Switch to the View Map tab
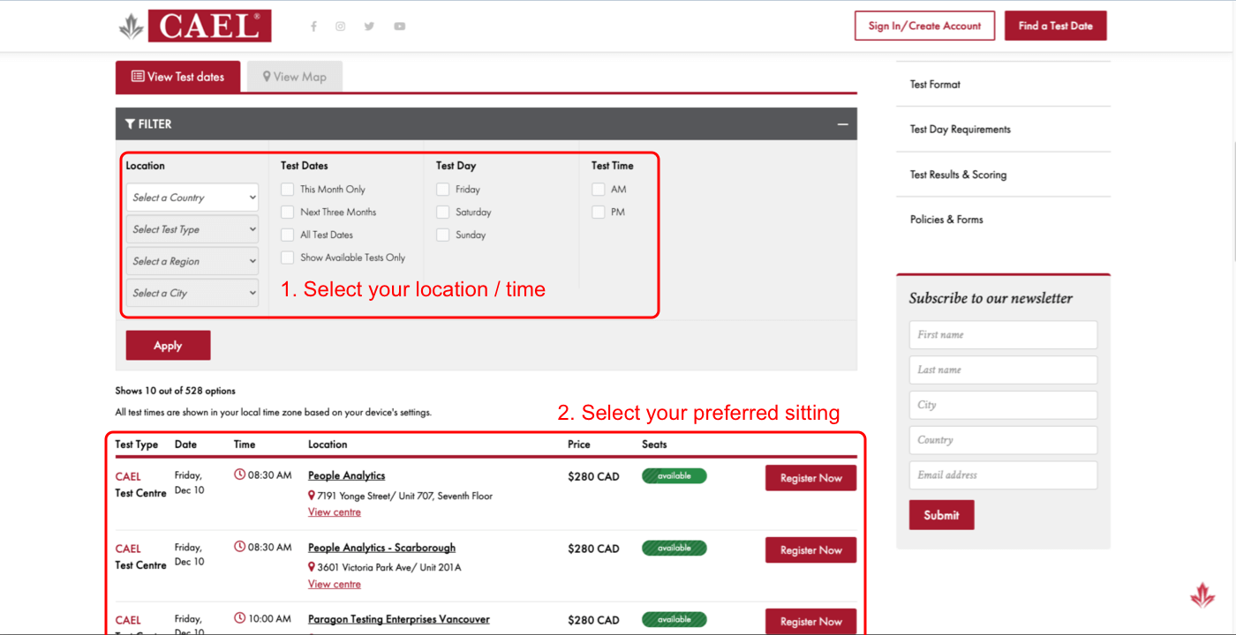This screenshot has height=635, width=1236. 295,77
